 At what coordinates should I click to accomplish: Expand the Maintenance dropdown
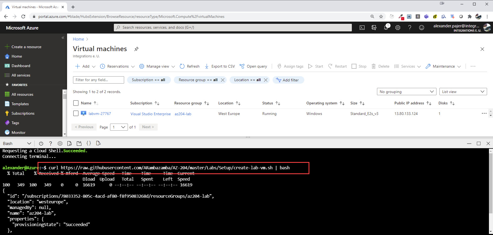pyautogui.click(x=459, y=67)
